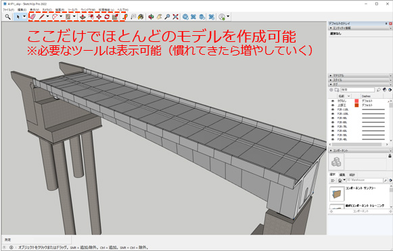393x251 pixels.
Task: Collapse the タグ panel
Action: [360, 85]
